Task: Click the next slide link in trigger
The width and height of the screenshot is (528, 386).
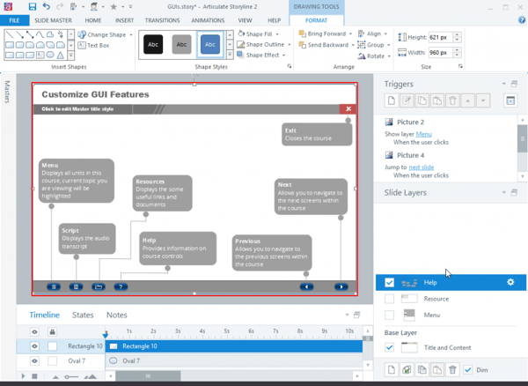Action: click(422, 167)
